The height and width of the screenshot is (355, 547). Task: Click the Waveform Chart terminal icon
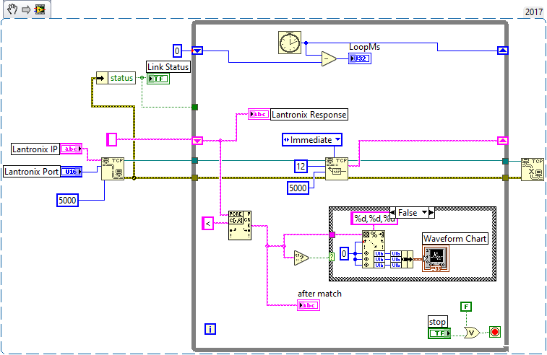[436, 258]
